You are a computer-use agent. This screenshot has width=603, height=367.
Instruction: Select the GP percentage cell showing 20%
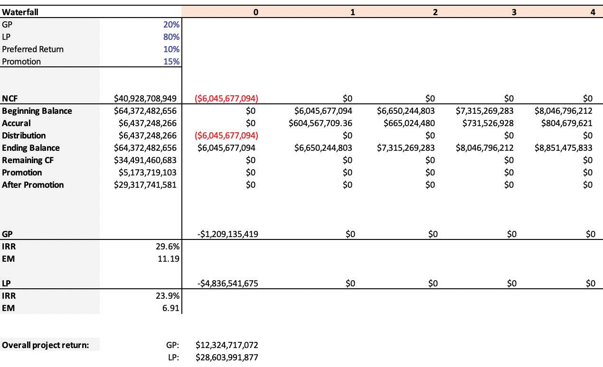pyautogui.click(x=141, y=25)
